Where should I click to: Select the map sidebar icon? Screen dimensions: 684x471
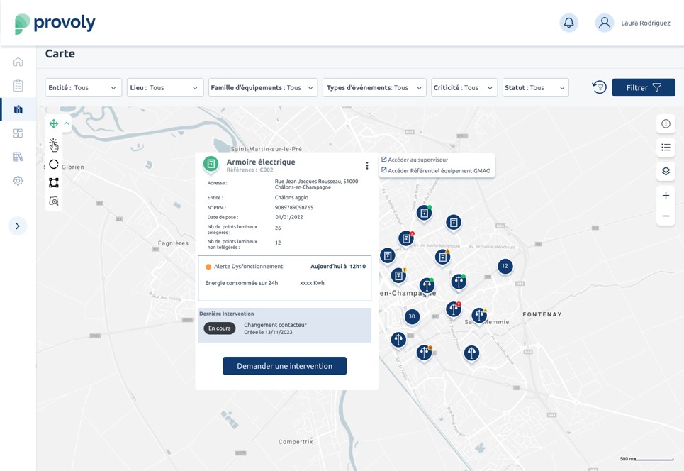tap(18, 109)
